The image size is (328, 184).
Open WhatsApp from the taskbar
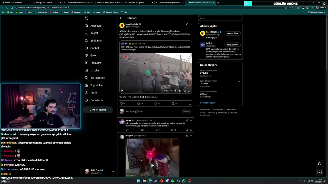[184, 181]
